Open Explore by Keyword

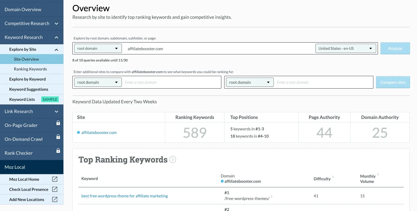click(x=32, y=79)
